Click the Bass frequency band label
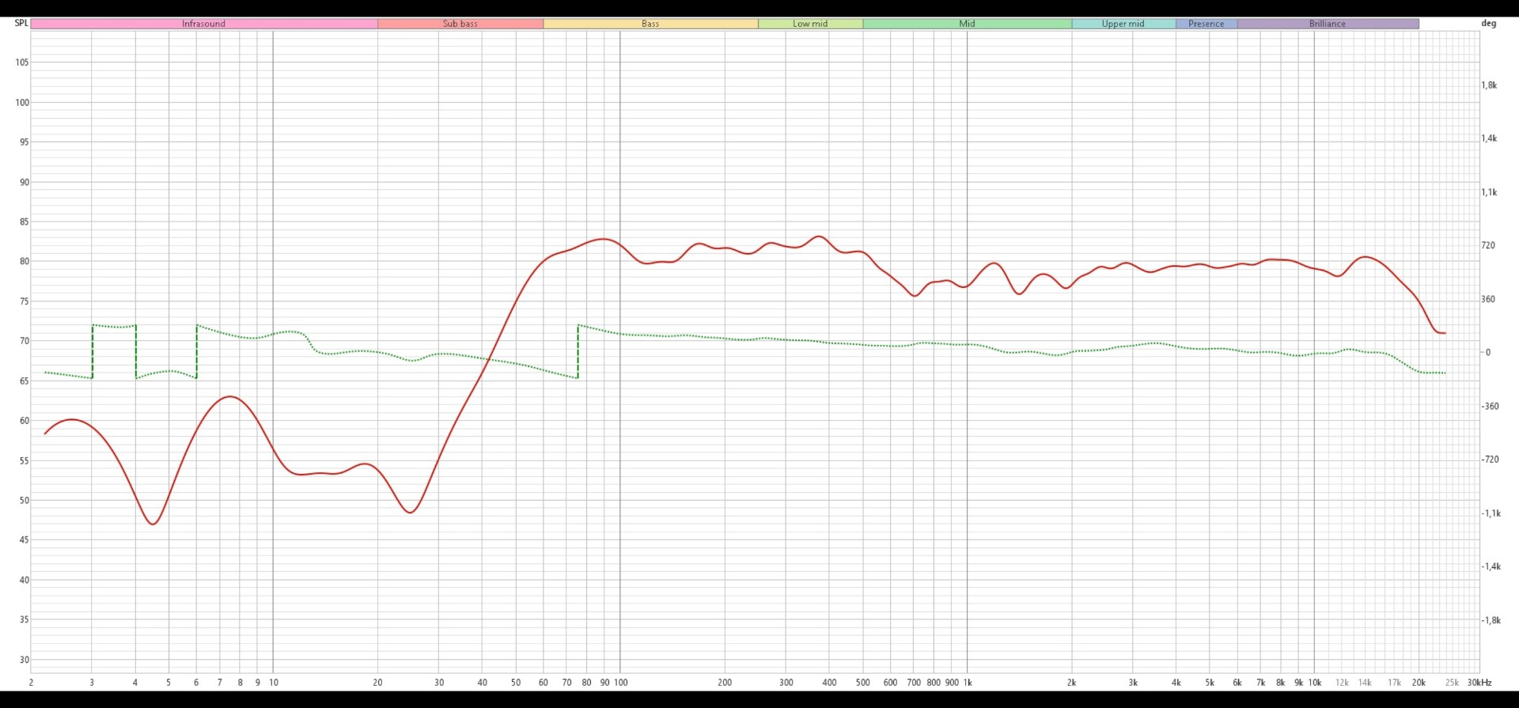The height and width of the screenshot is (708, 1519). 650,24
